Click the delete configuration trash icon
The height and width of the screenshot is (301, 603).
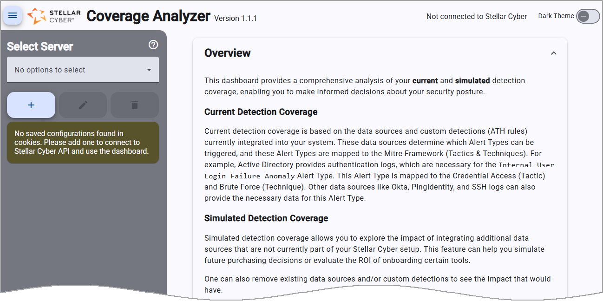134,105
